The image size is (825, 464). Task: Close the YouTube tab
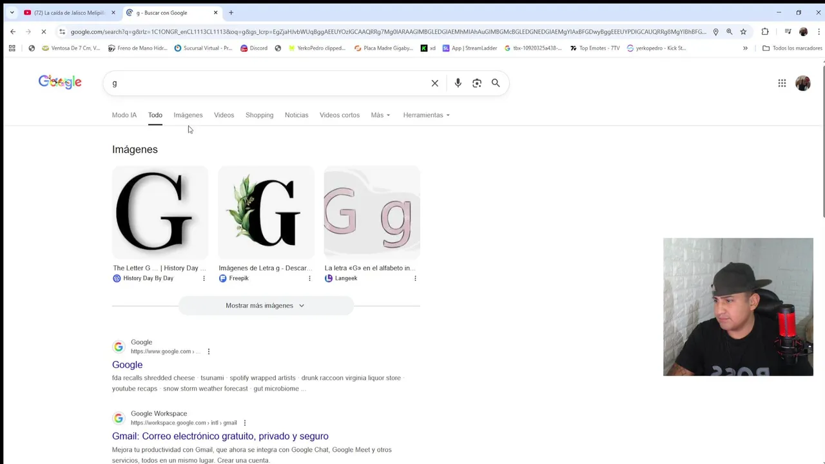pyautogui.click(x=113, y=13)
